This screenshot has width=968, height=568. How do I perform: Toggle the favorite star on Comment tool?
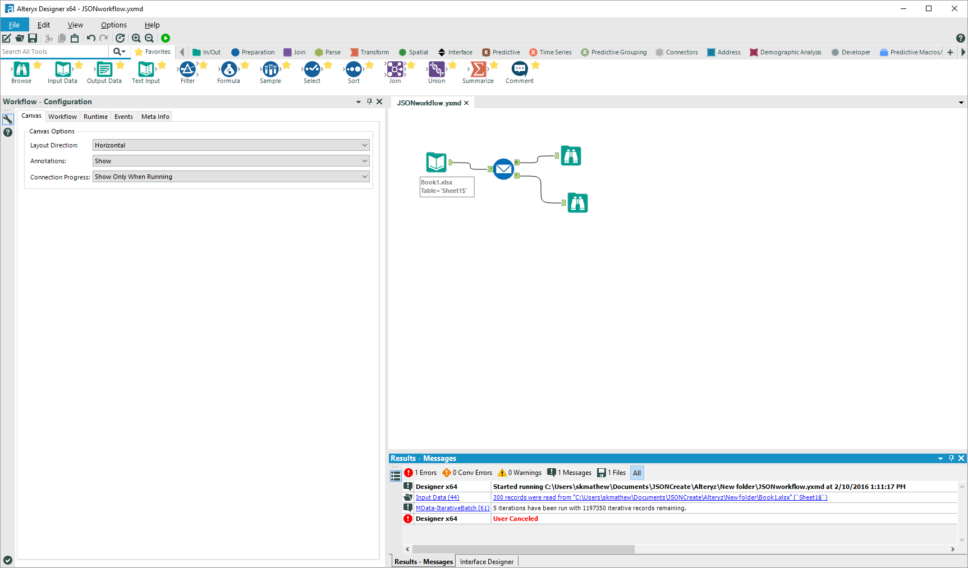click(x=536, y=65)
